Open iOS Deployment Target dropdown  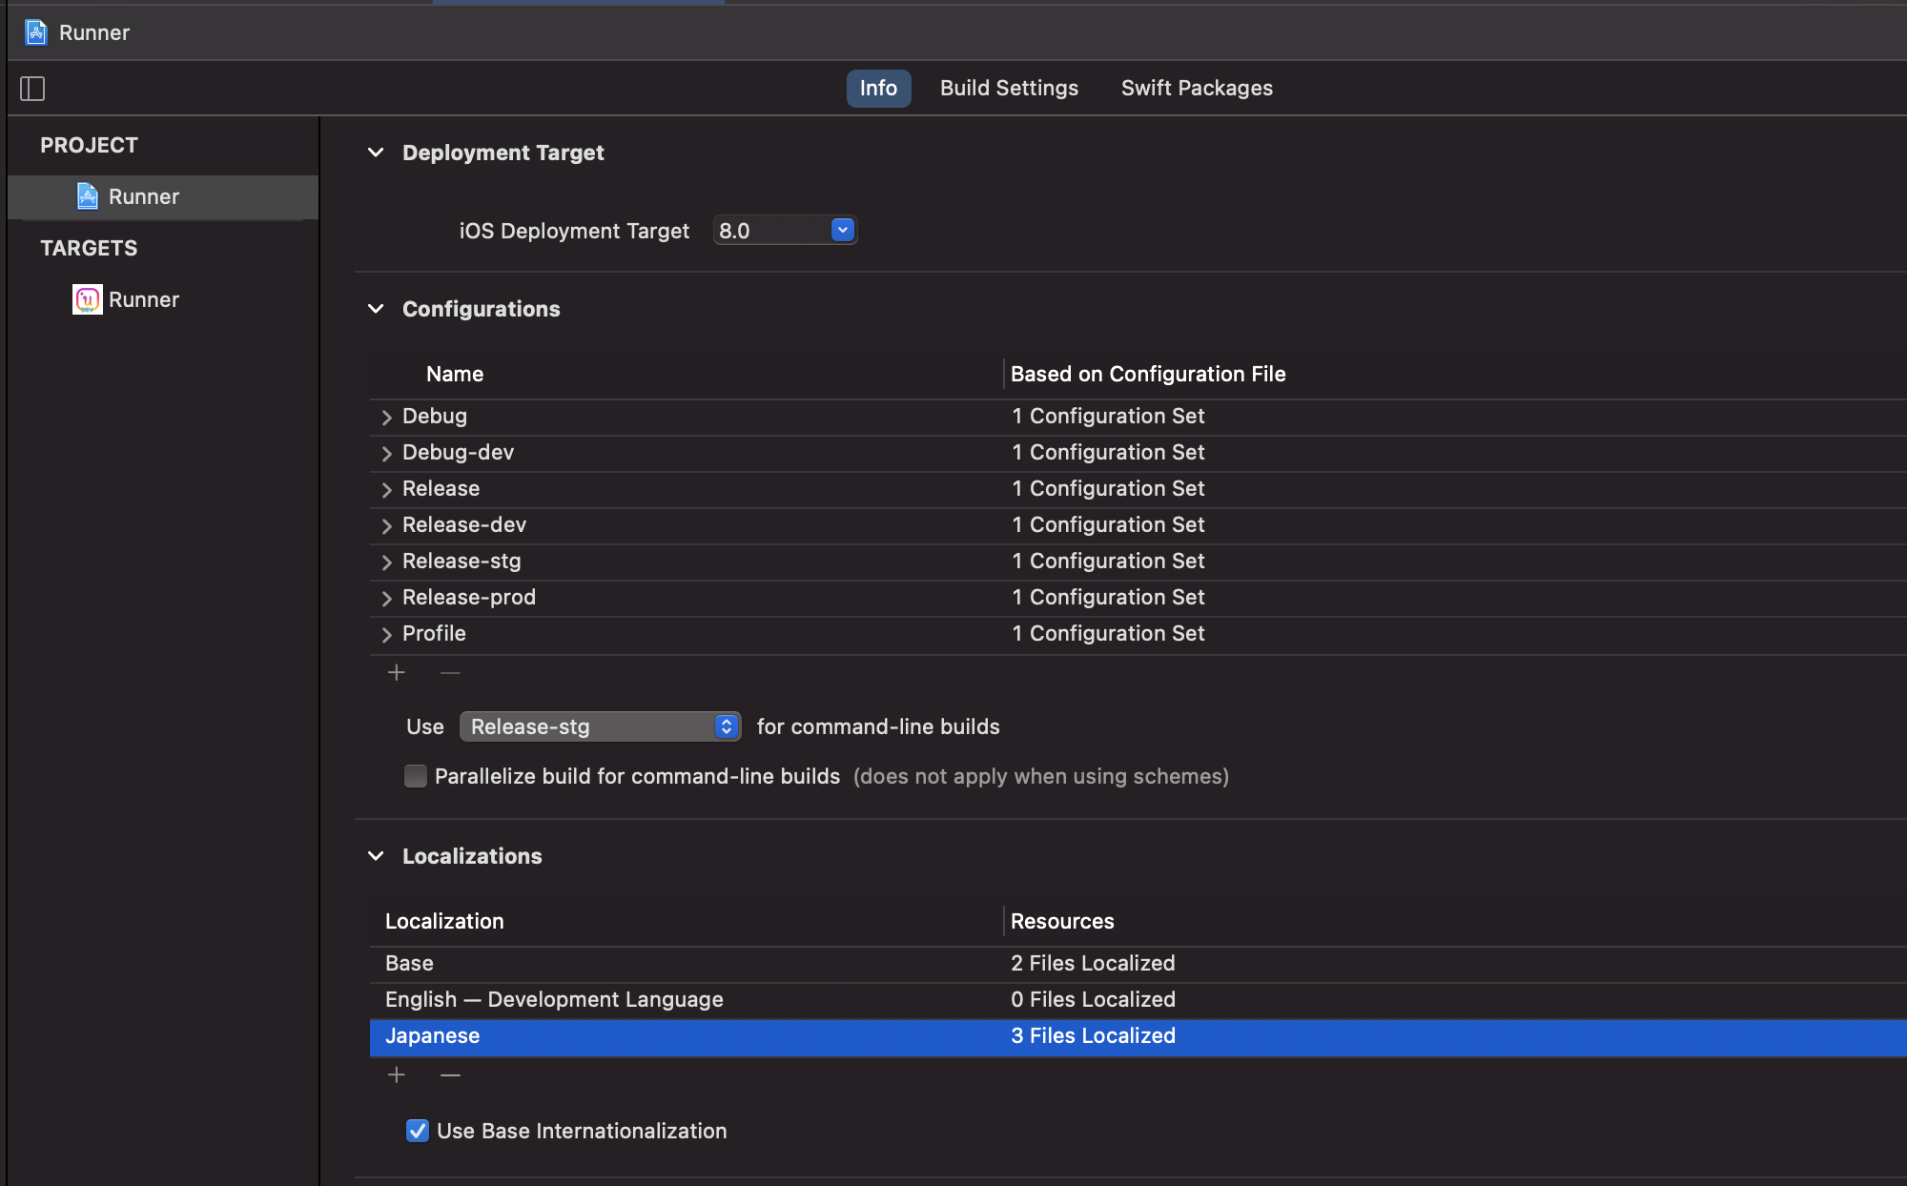(842, 231)
